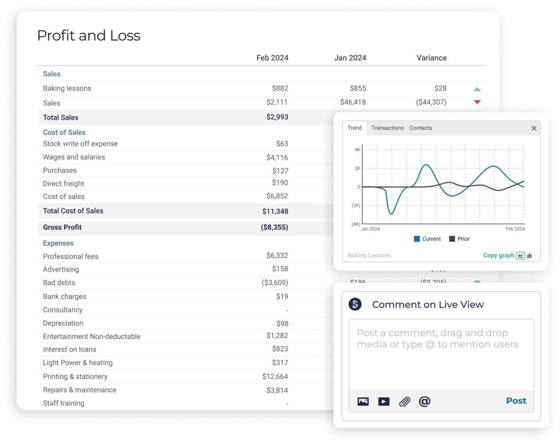Switch to the Transactions tab
The image size is (560, 444).
point(388,128)
